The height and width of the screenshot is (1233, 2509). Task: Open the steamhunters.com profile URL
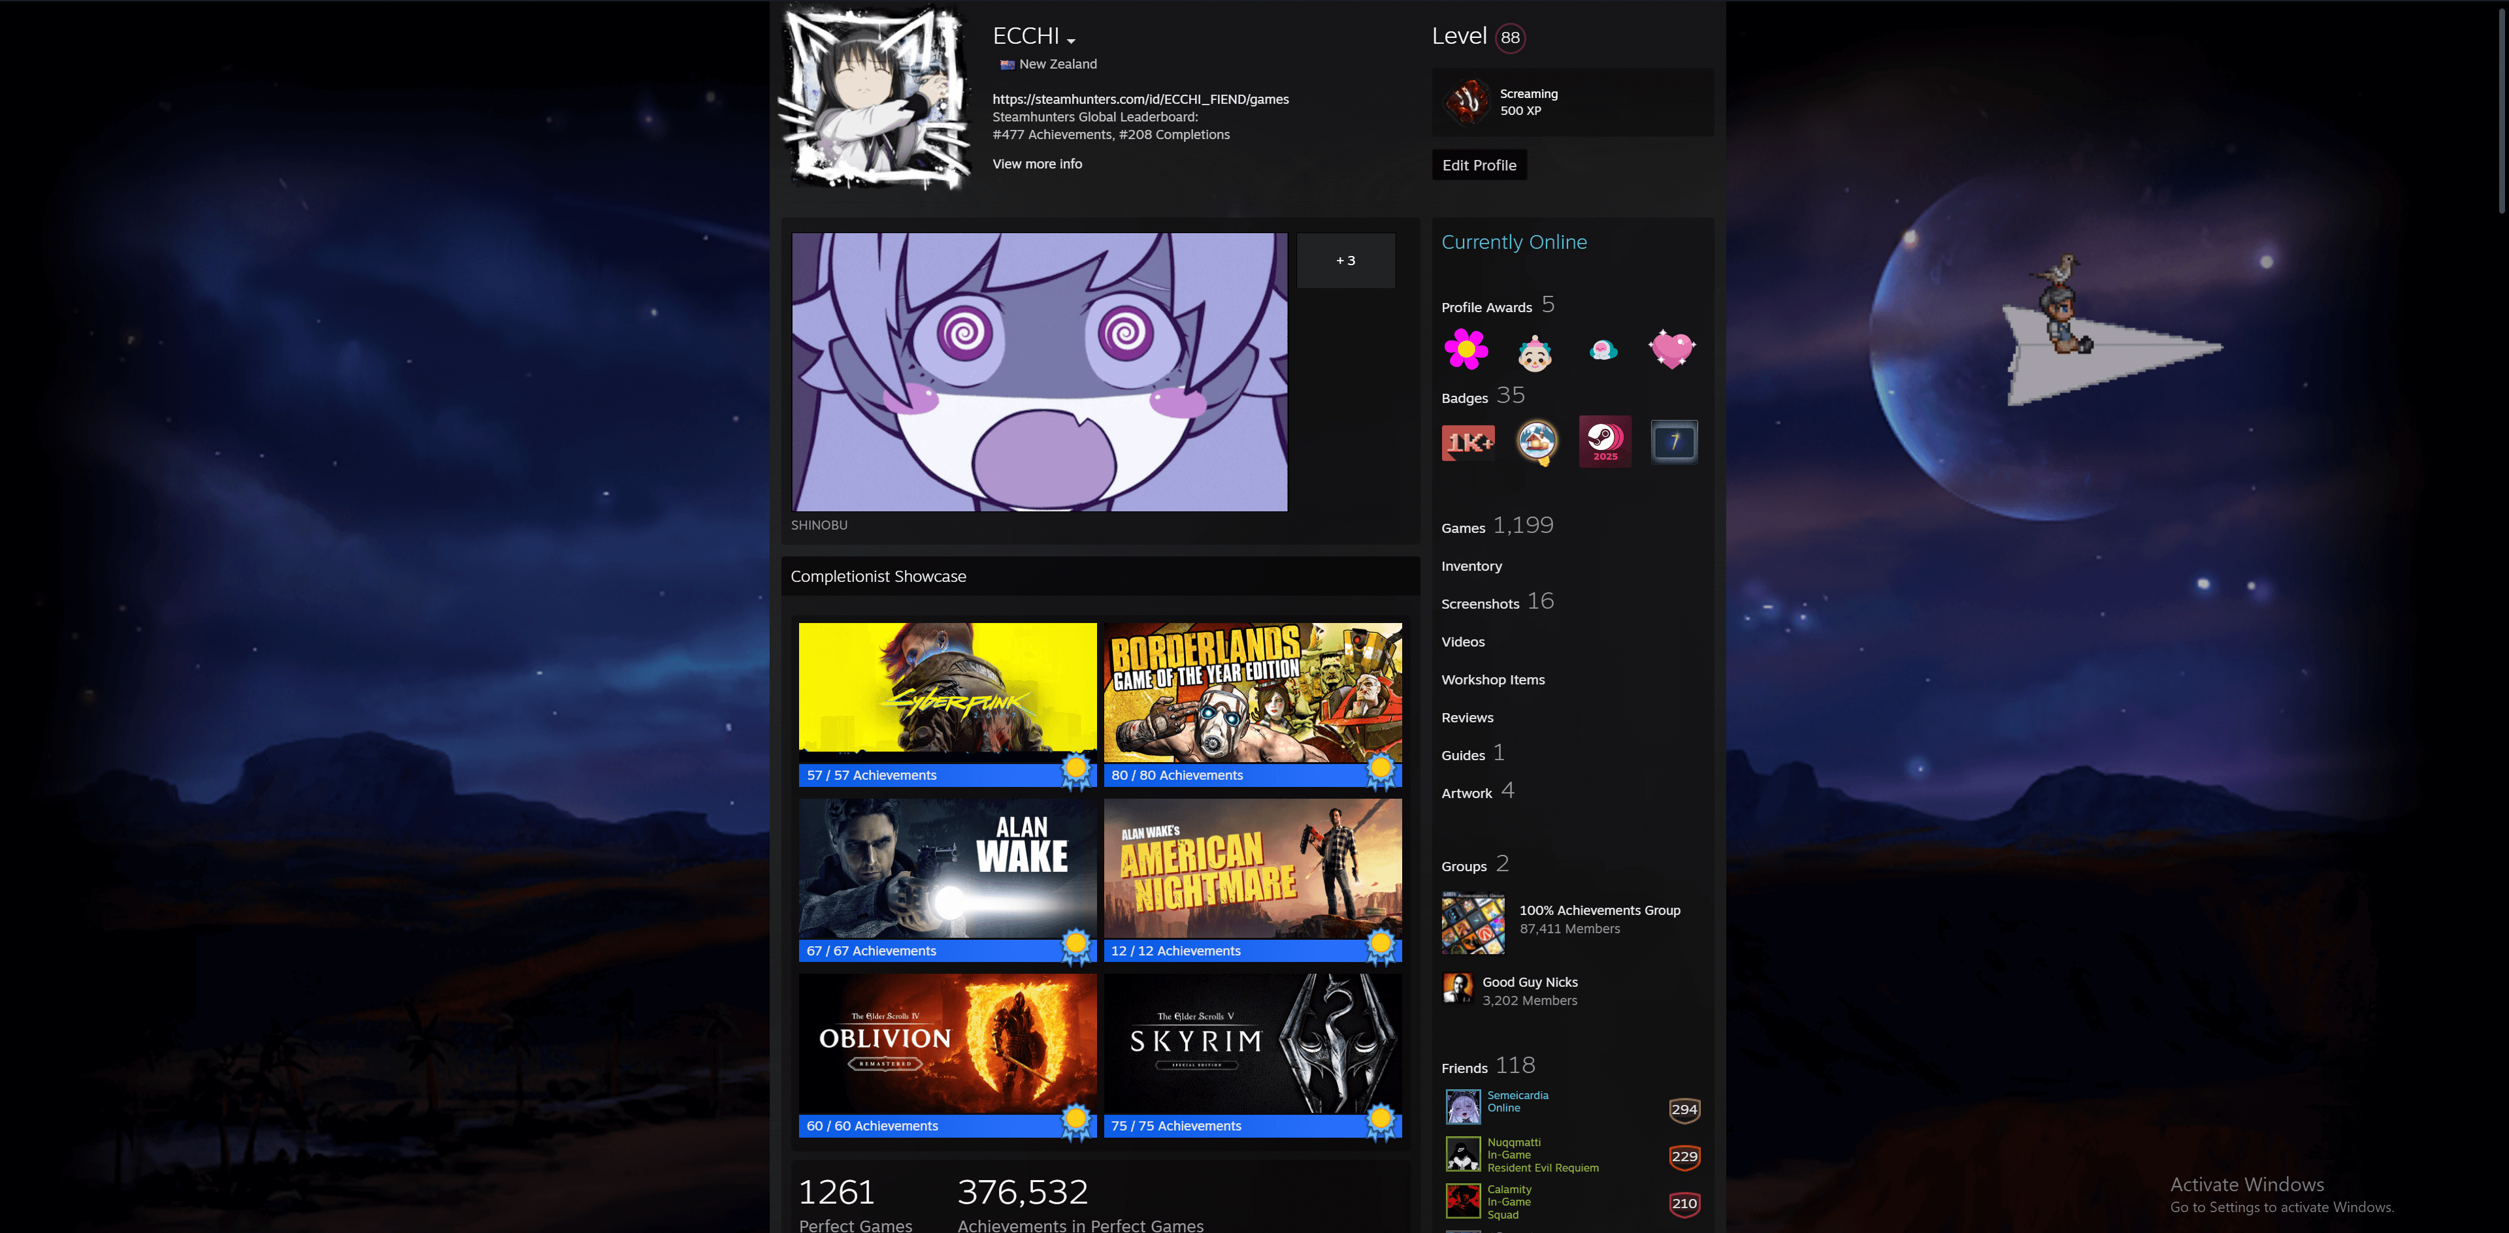coord(1140,99)
